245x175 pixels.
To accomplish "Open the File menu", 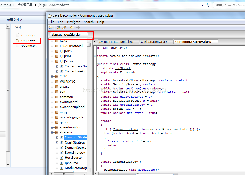I will [52, 22].
